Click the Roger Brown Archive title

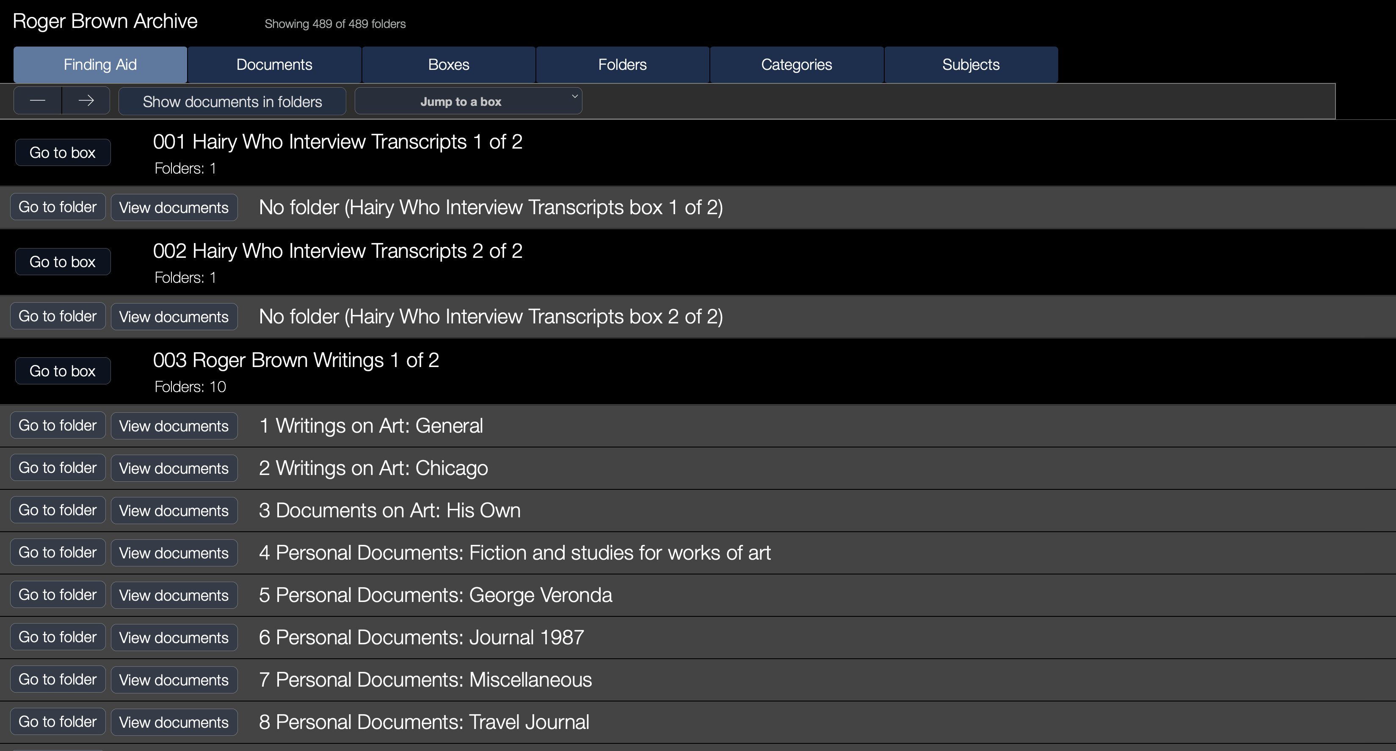click(x=105, y=21)
